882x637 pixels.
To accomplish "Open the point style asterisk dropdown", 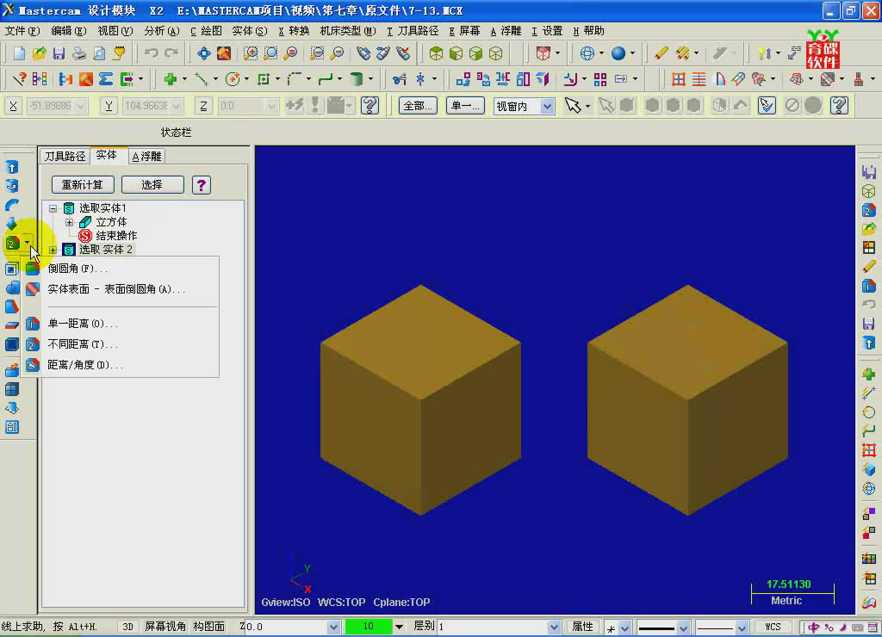I will [x=625, y=627].
